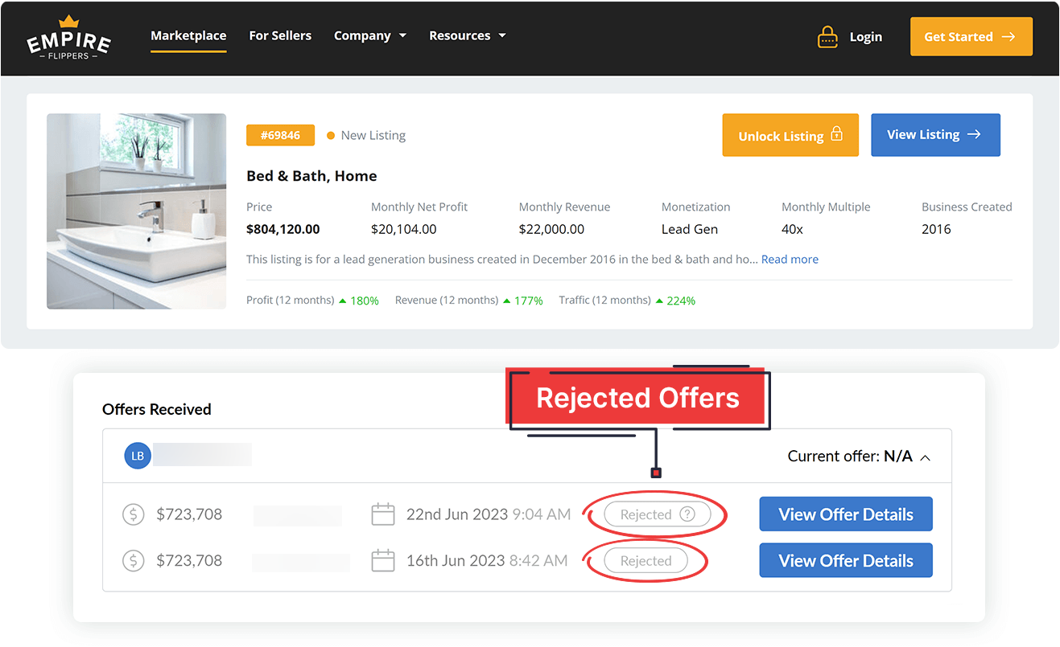Click the #69846 listing ID badge
This screenshot has width=1060, height=647.
pyautogui.click(x=280, y=135)
